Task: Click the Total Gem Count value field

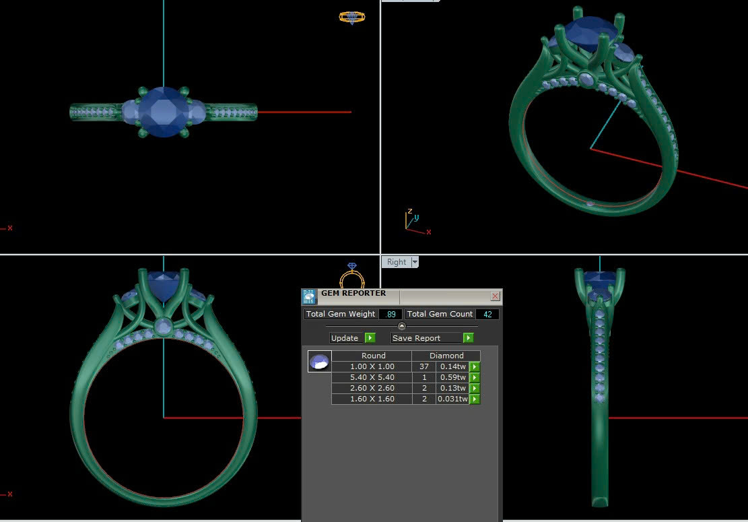Action: [487, 315]
